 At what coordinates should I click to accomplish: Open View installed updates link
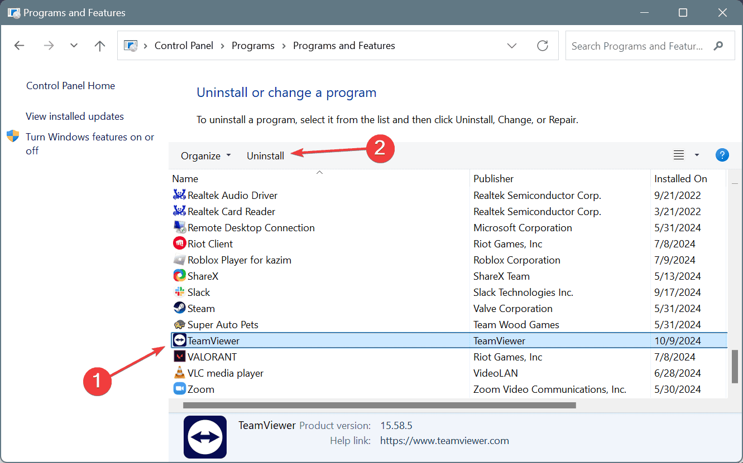75,116
